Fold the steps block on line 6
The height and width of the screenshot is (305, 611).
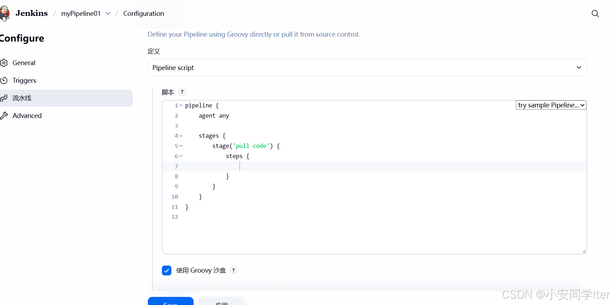(181, 156)
